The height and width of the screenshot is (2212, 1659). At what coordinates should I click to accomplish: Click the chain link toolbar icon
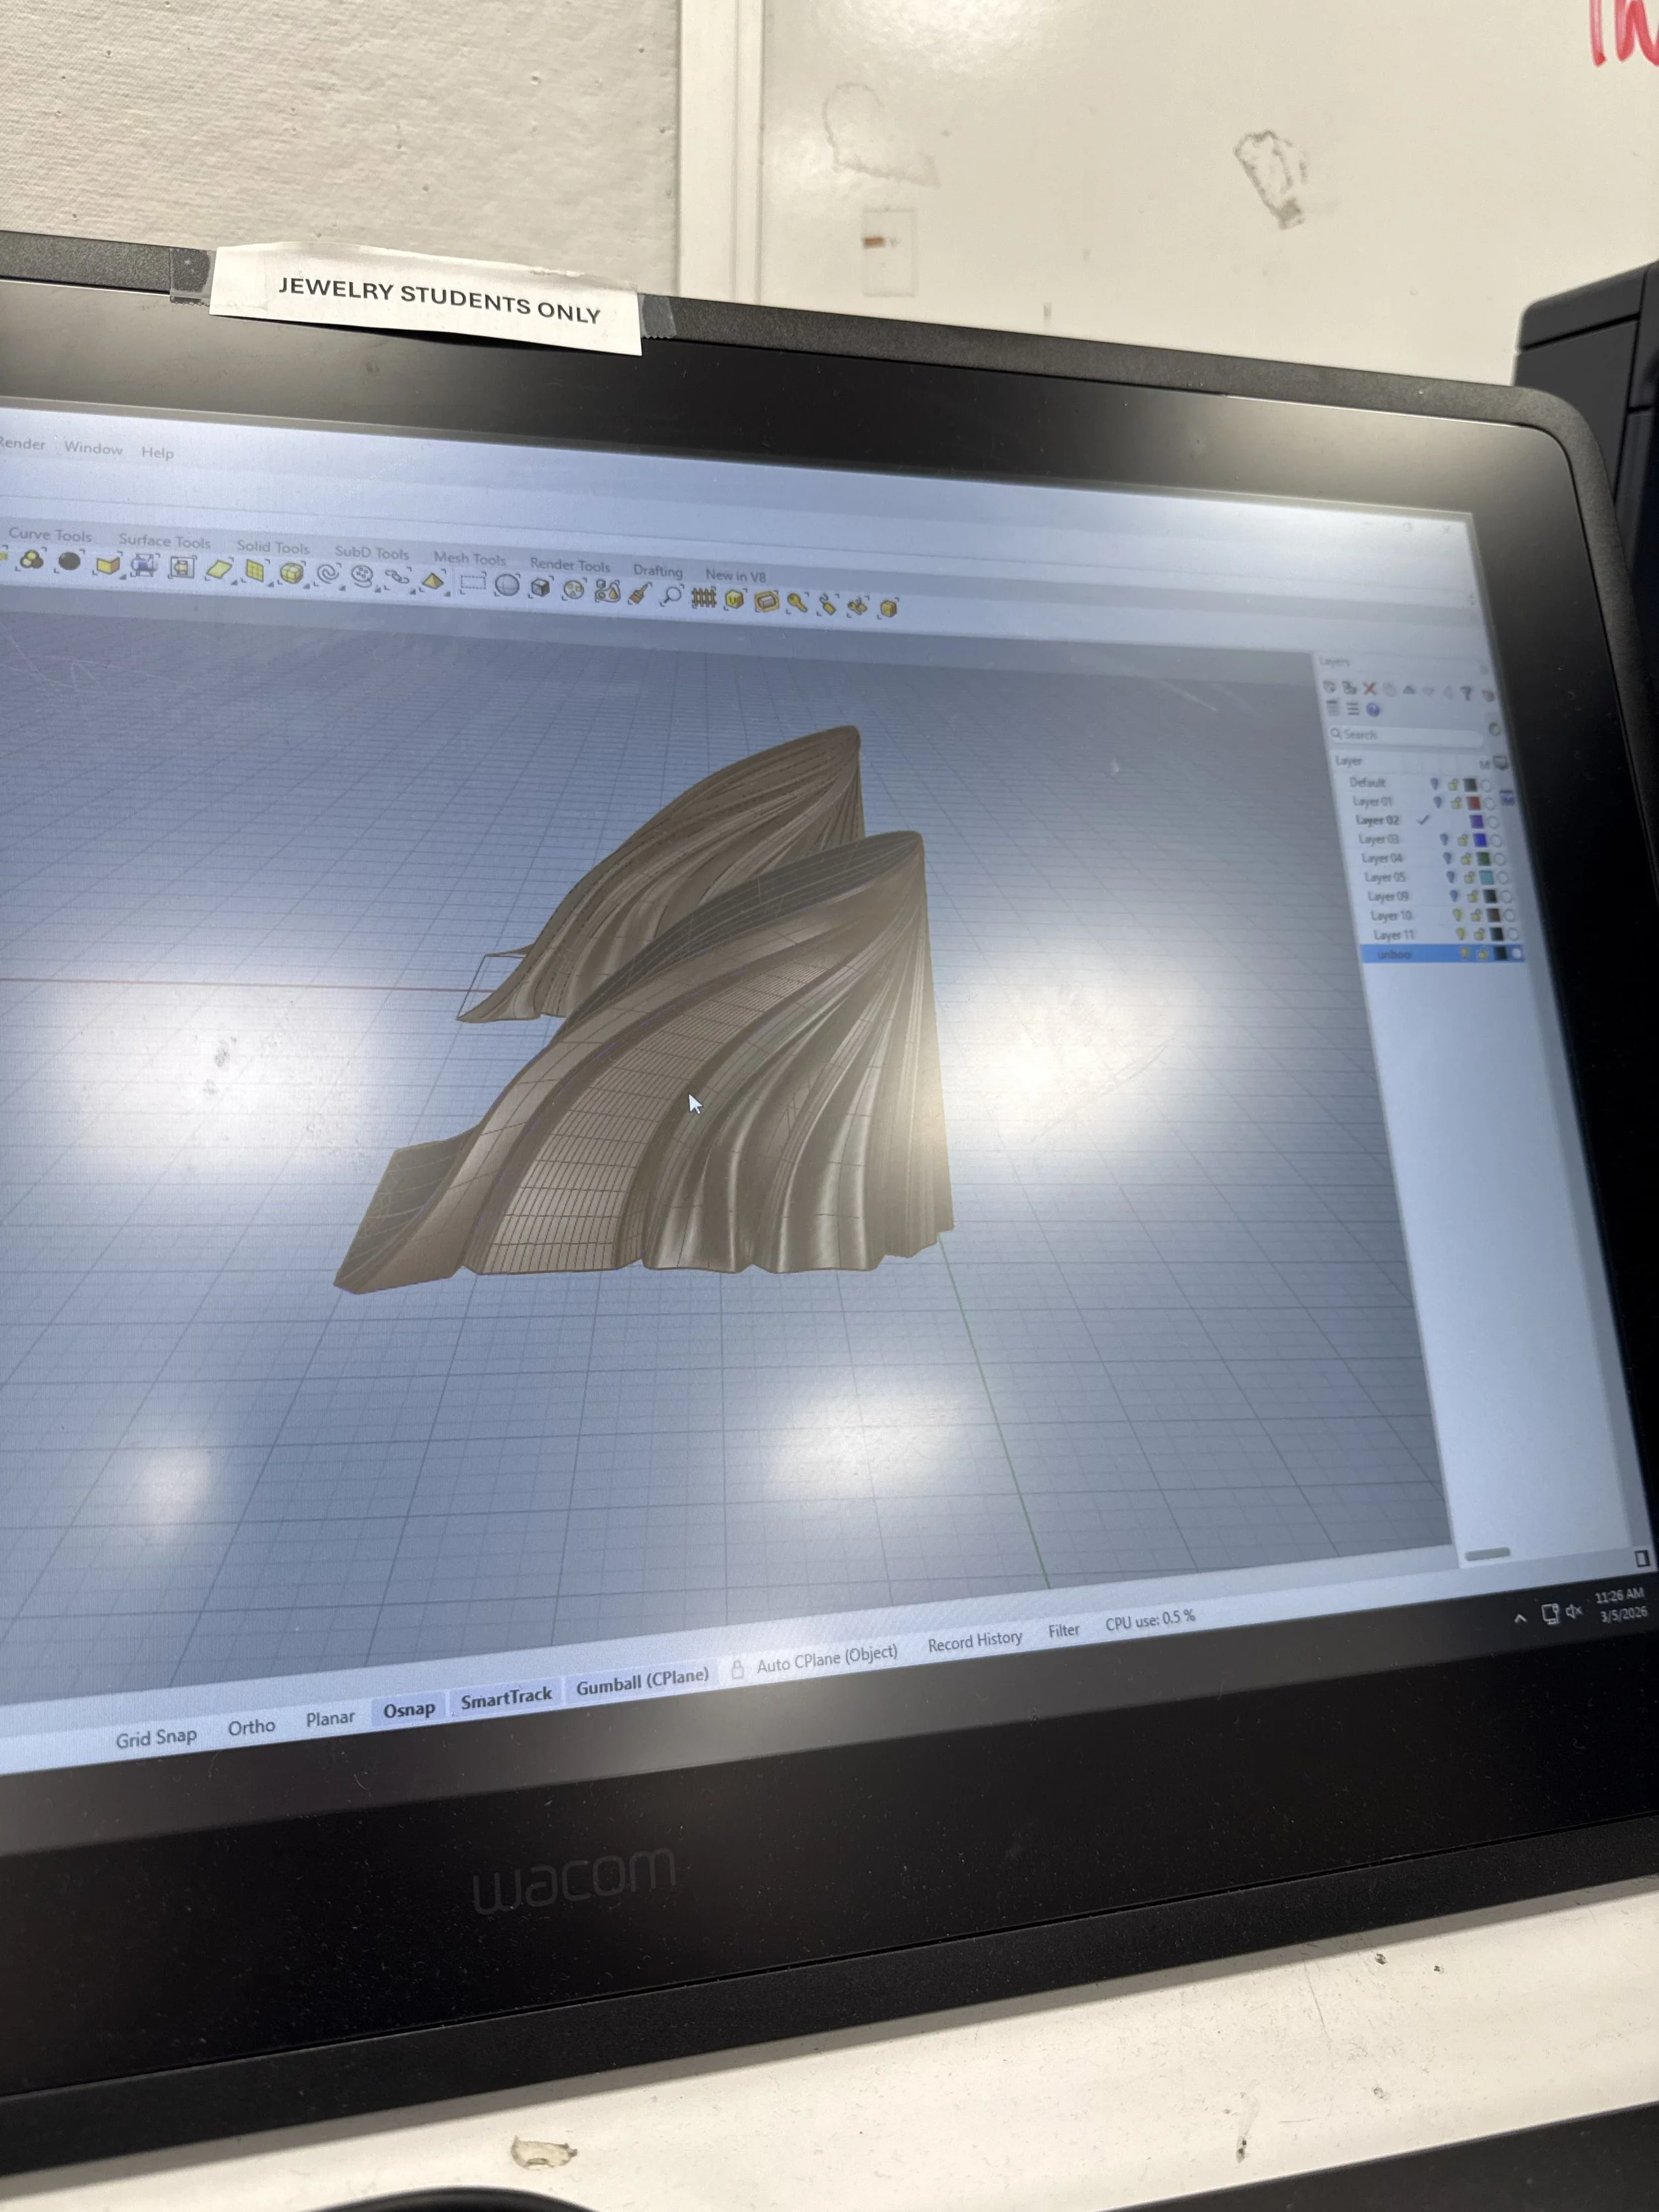[397, 577]
